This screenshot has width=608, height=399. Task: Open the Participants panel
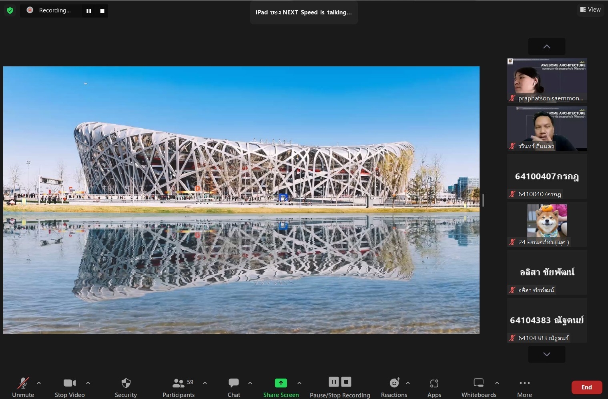coord(179,387)
